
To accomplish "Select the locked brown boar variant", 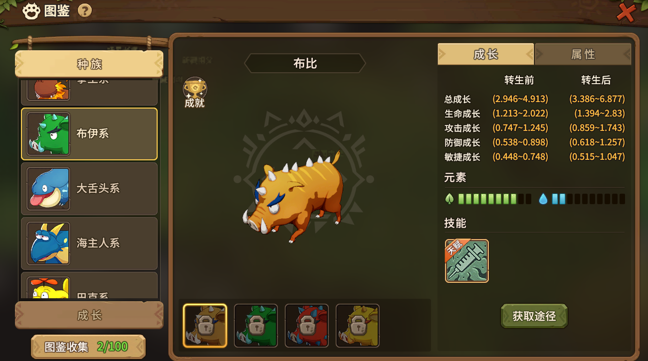I will click(205, 325).
